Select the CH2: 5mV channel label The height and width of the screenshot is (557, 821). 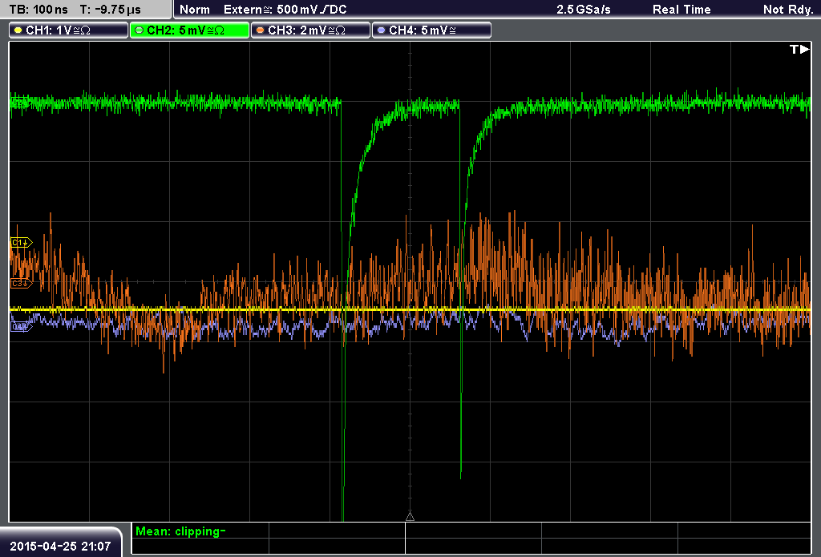[189, 30]
